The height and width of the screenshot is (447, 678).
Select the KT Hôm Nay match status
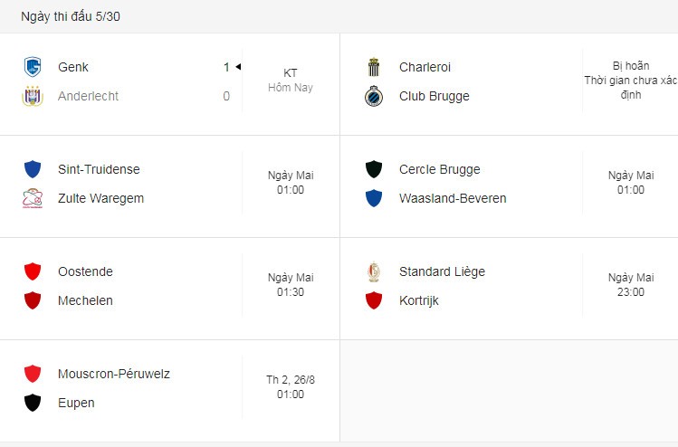[291, 80]
